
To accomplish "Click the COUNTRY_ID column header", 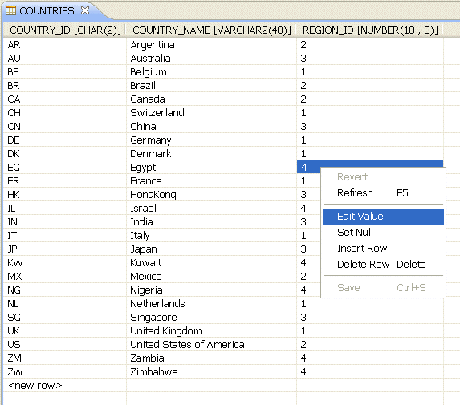I will [65, 30].
